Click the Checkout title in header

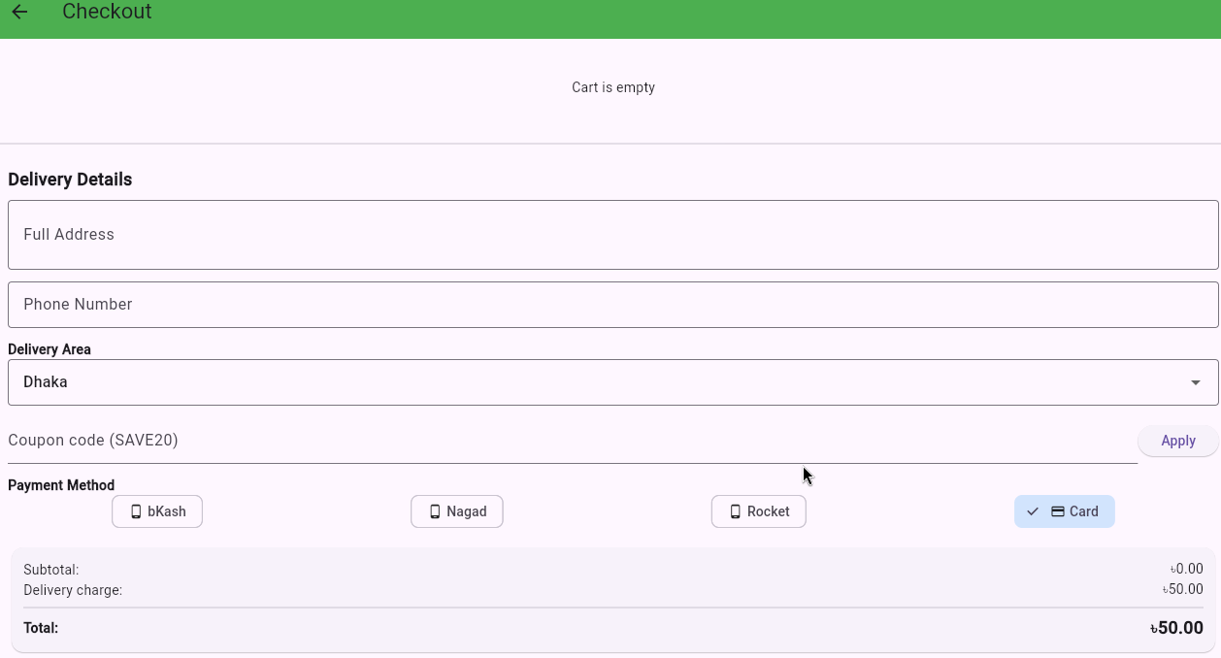107,12
